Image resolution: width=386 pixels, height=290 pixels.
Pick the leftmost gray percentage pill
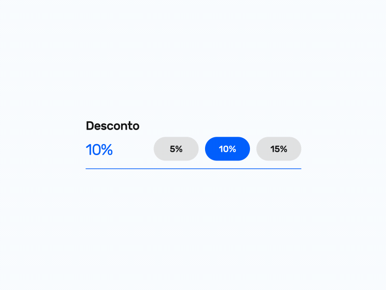[176, 149]
